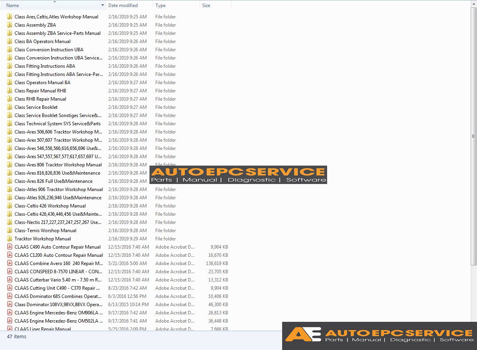Click PDF icon of CLAAS C490 Auto Contour Repair Manual
The width and height of the screenshot is (477, 350).
(9, 247)
